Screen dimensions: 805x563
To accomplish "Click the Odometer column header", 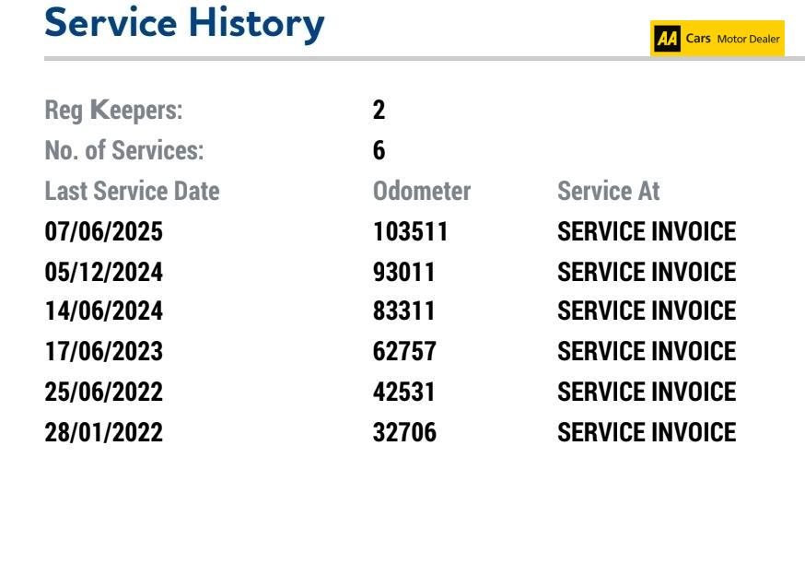I will 422,191.
